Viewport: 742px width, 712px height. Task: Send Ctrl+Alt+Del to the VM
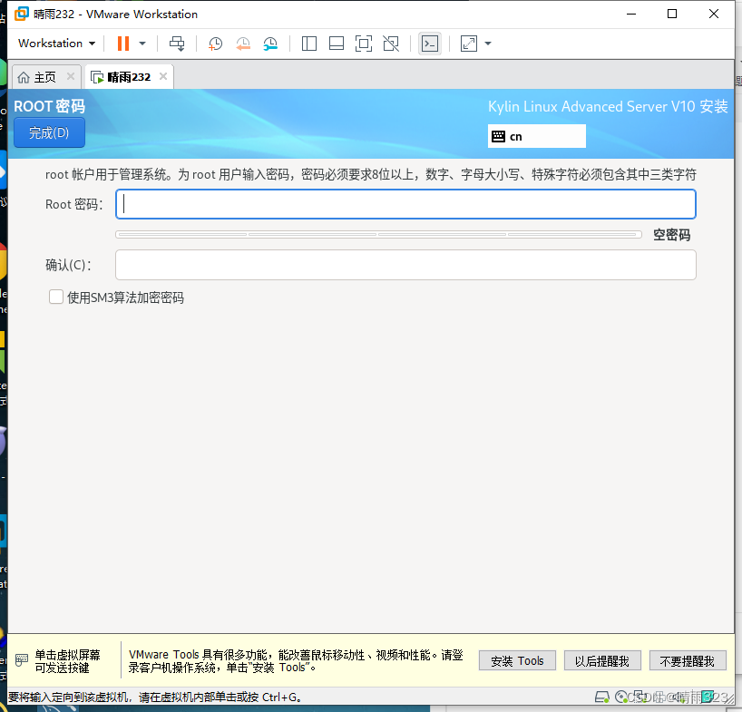click(x=177, y=44)
